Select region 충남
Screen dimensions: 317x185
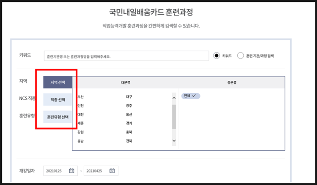click(80, 141)
